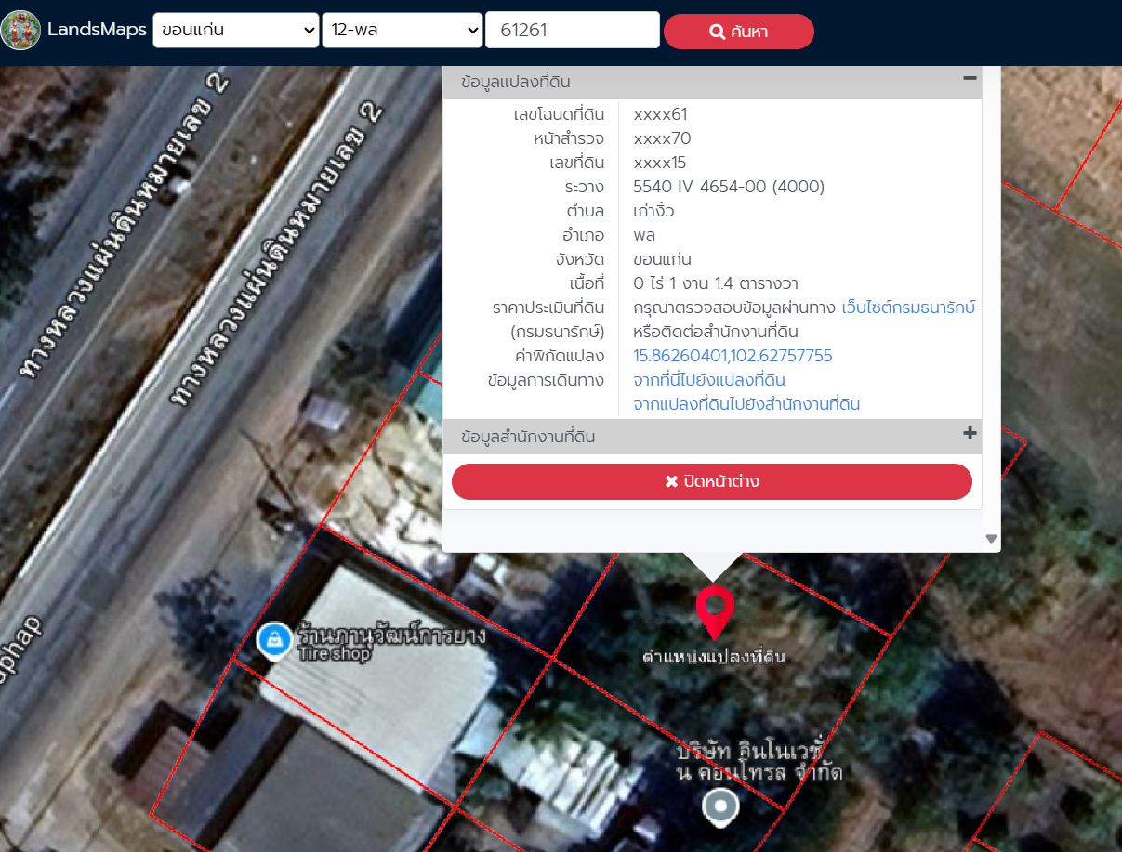
Task: Click the LandsMaps brand name text
Action: [98, 31]
